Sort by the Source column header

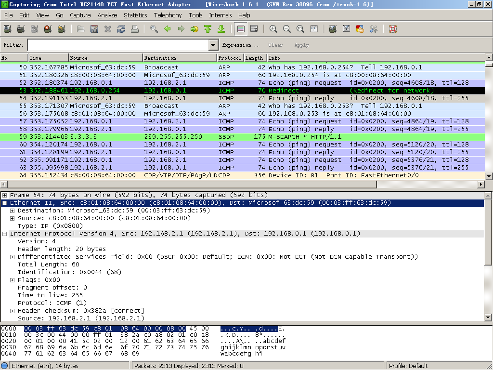coord(105,58)
